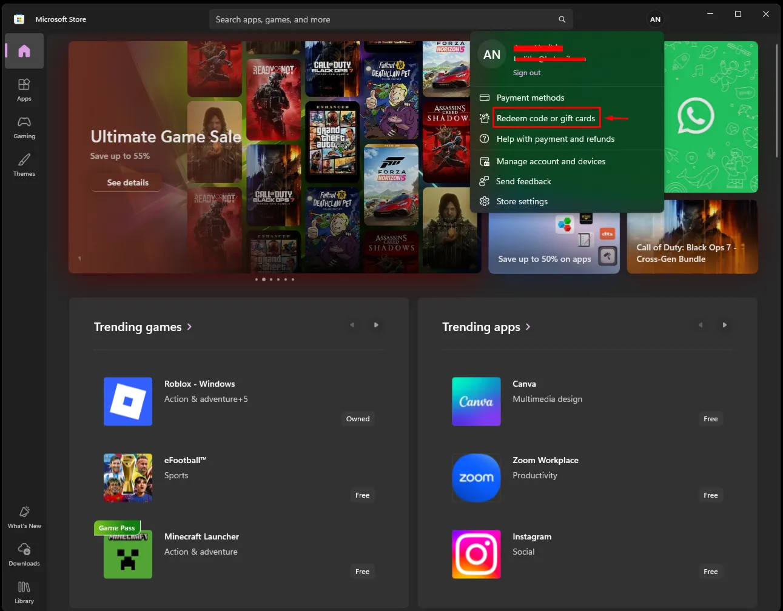Click the search magnifier icon
Screen dimensions: 783x611
coord(562,19)
